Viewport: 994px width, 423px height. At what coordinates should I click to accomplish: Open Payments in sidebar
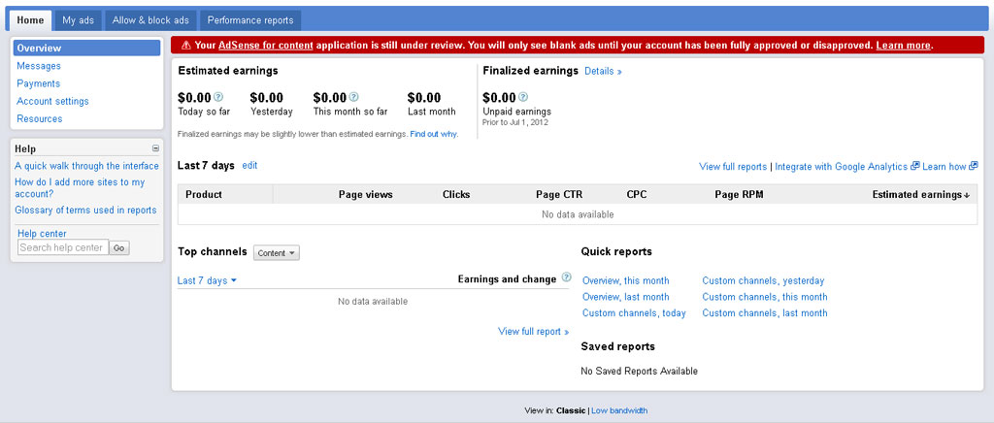pos(38,83)
